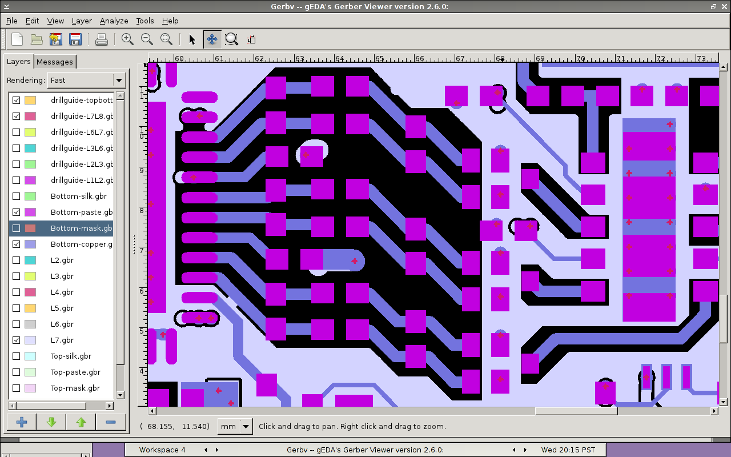Hide the Bottom-copper layer via checkbox

click(x=17, y=244)
